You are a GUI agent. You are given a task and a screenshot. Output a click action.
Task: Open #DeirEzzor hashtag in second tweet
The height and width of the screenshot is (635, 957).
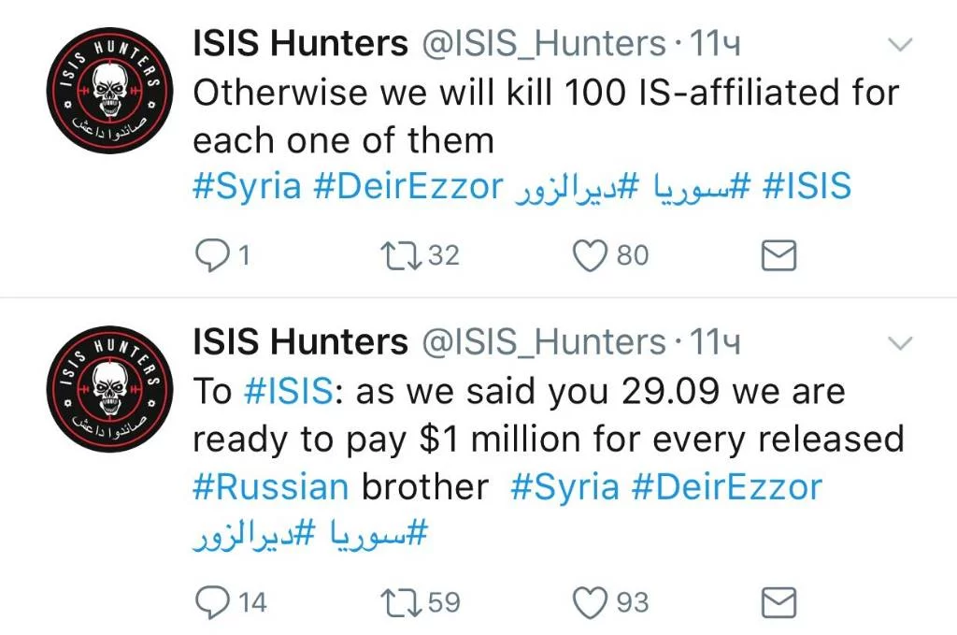click(727, 487)
